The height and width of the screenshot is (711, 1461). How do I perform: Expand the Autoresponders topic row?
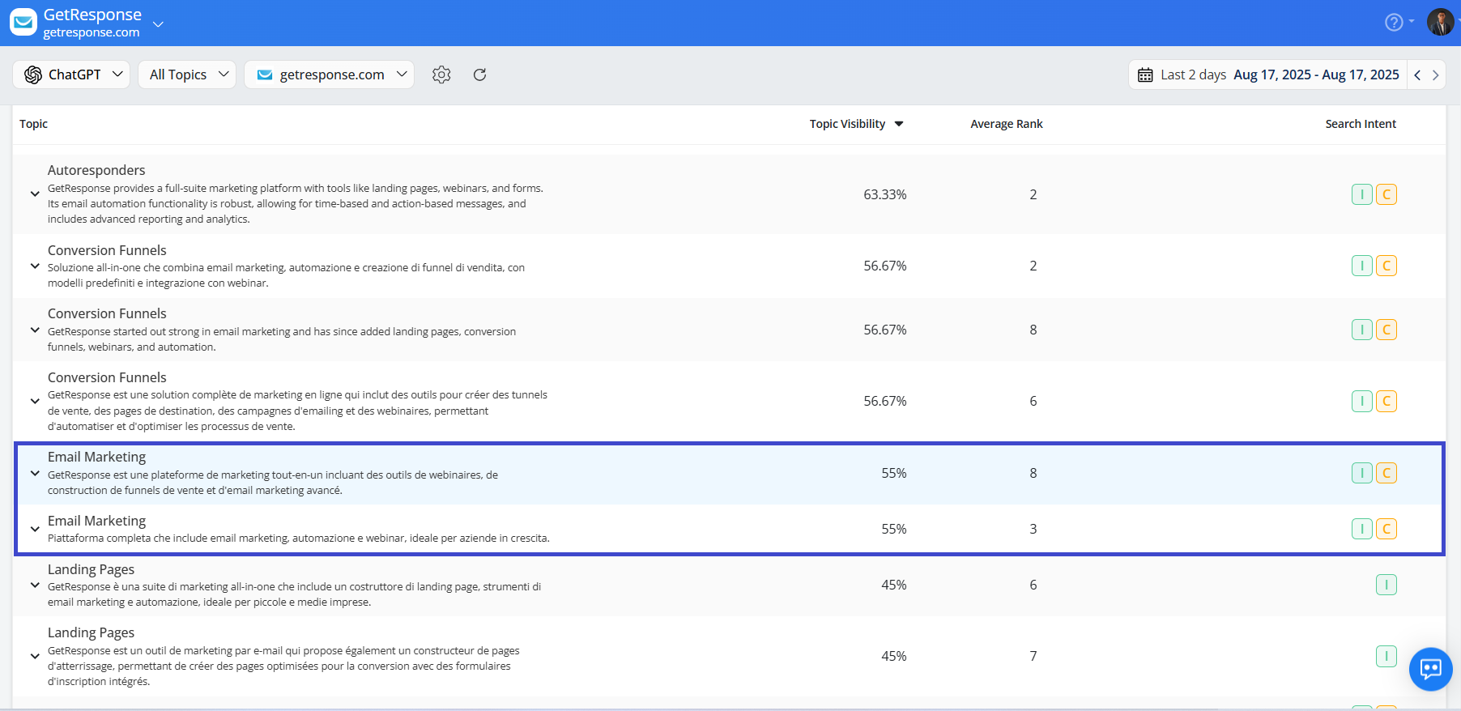[x=35, y=194]
